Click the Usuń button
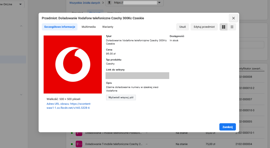Image resolution: width=270 pixels, height=148 pixels. pyautogui.click(x=183, y=27)
